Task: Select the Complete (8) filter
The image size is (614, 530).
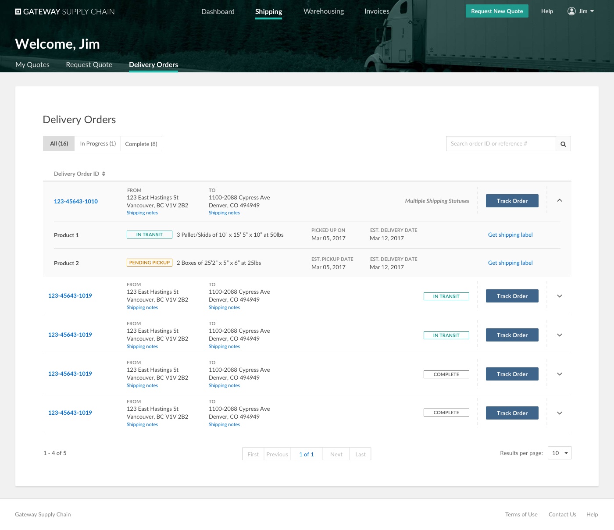Action: 141,144
